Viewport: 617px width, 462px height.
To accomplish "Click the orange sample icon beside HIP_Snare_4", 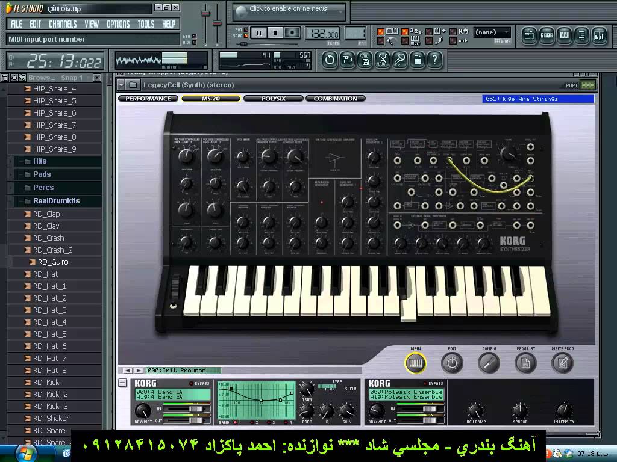I will tap(28, 89).
